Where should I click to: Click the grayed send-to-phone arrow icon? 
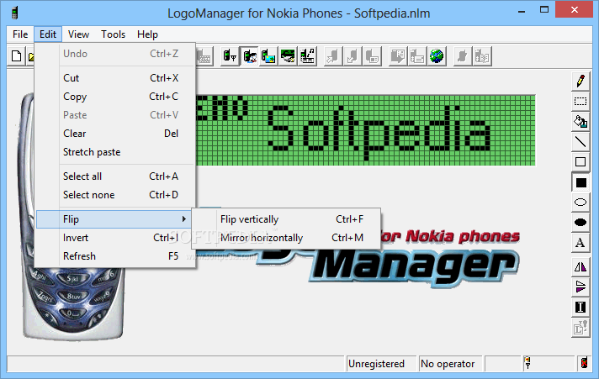pyautogui.click(x=333, y=56)
